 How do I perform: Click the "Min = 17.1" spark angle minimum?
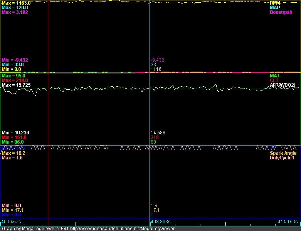(x=13, y=210)
